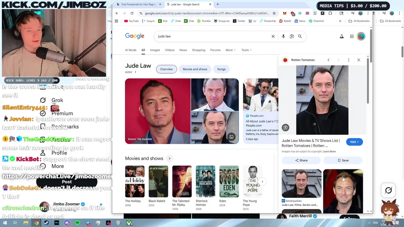Image resolution: width=404 pixels, height=227 pixels.
Task: Reload the current browser page
Action: pyautogui.click(x=132, y=13)
